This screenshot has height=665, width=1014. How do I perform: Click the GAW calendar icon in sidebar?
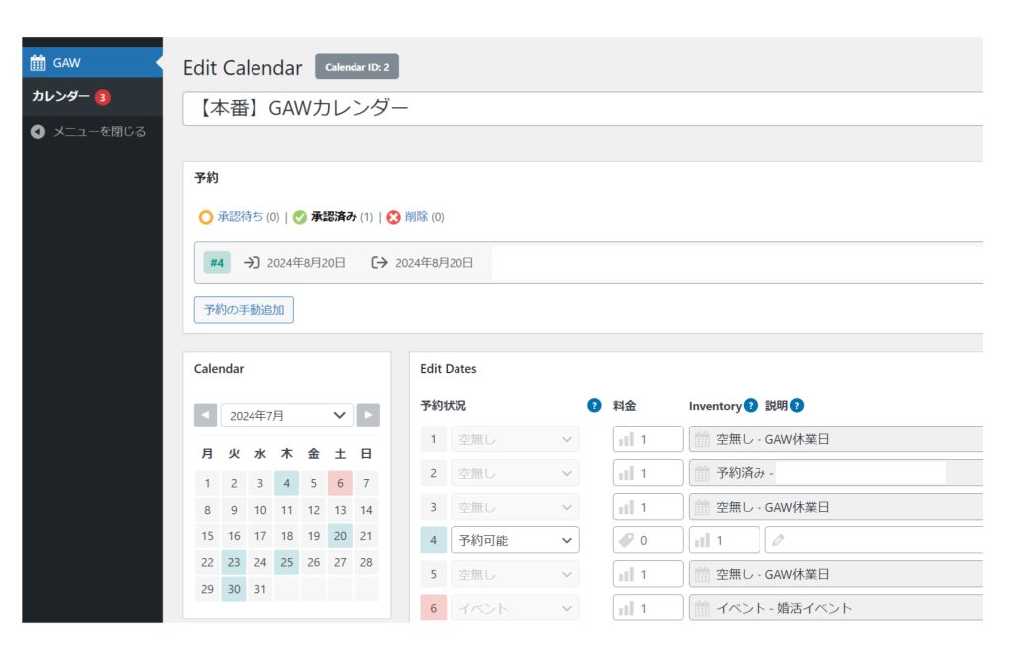pos(38,63)
